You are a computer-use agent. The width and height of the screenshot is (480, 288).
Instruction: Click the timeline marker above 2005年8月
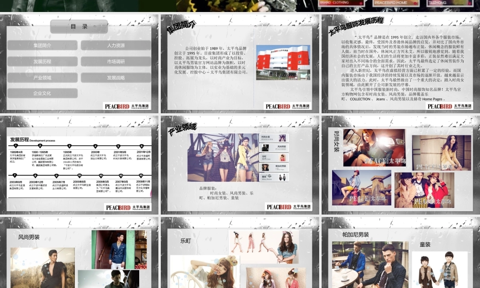point(79,176)
